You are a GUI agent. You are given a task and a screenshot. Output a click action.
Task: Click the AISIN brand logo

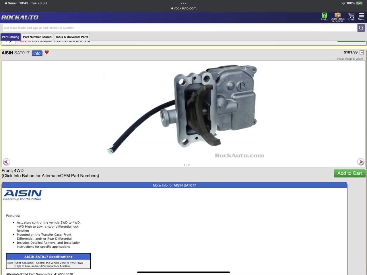point(23,195)
